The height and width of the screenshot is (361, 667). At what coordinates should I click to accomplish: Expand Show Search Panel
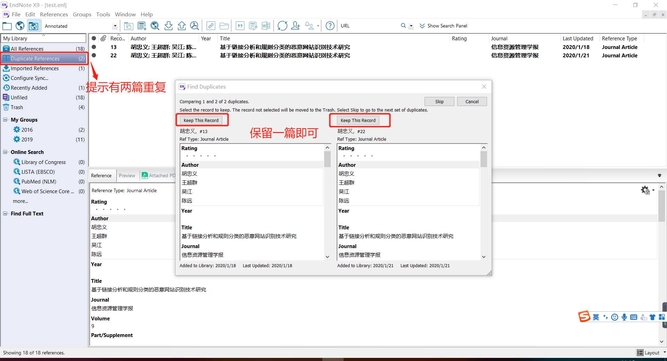(x=443, y=26)
